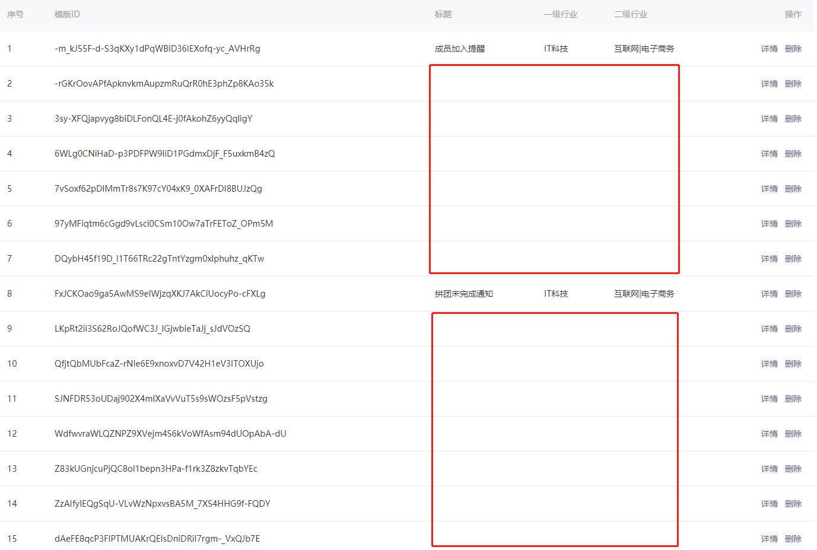
Task: Select template ID starting with FxJCKOao9
Action: tap(160, 294)
